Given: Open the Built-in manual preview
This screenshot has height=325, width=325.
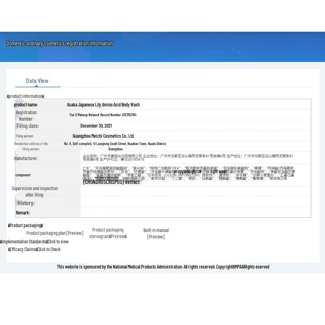Looking at the screenshot, I should click(156, 234).
